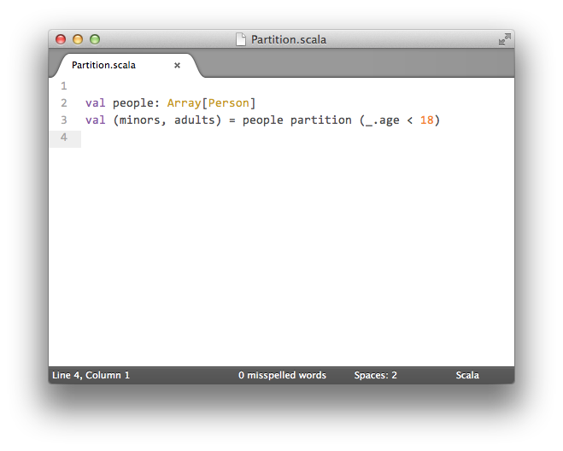Click the 0 misspelled words status text

pos(282,375)
